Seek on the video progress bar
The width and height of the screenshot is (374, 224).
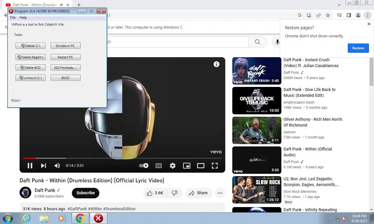click(122, 158)
